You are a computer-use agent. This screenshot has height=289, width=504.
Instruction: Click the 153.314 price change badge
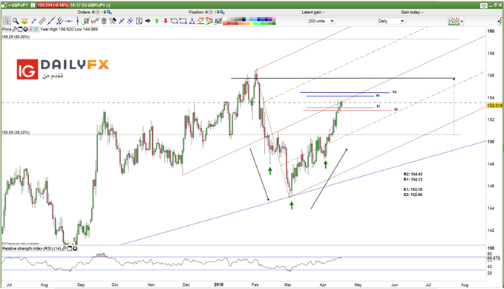53,5
